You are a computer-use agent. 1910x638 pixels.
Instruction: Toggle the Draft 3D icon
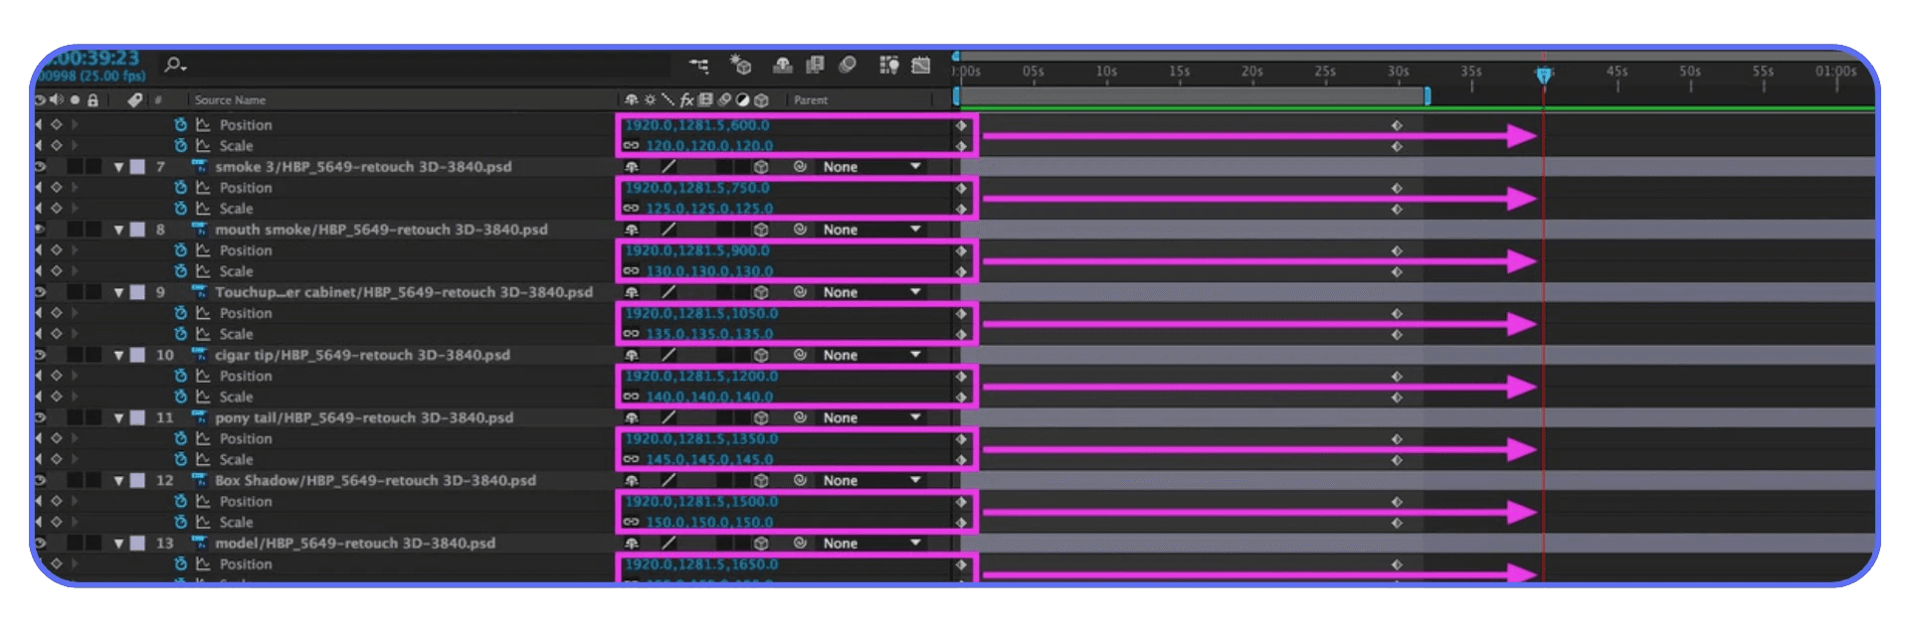[x=740, y=65]
